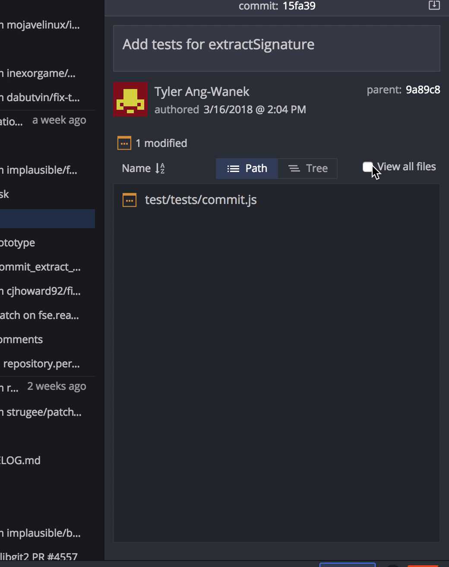The width and height of the screenshot is (449, 567).
Task: Click the 1 modified file status icon
Action: click(x=124, y=143)
